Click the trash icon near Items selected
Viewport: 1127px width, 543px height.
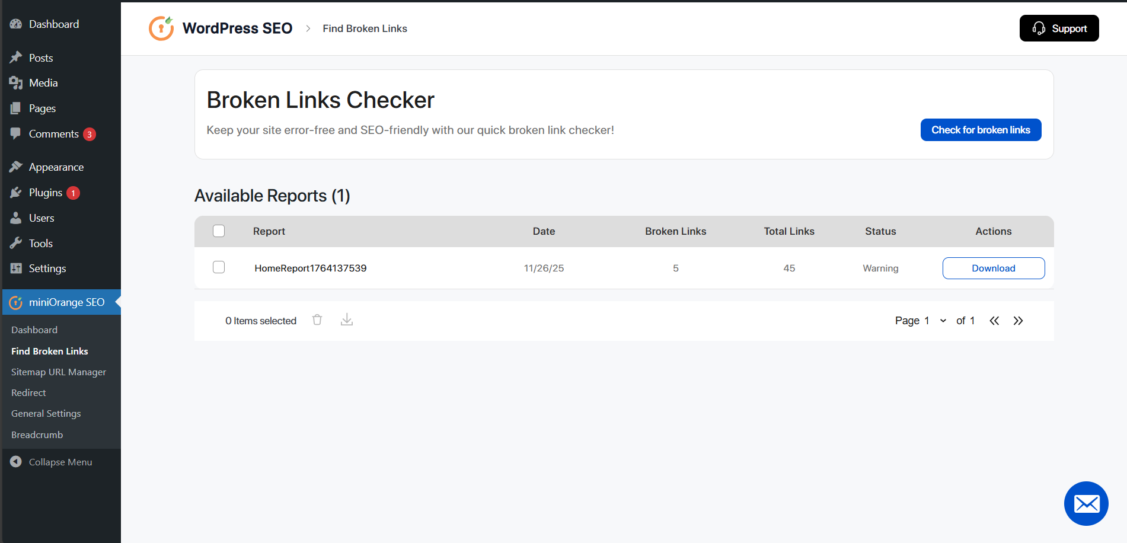[x=317, y=320]
